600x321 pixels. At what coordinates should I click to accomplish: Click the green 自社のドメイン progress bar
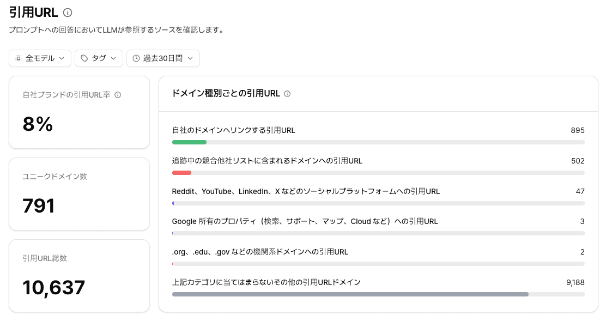pos(190,142)
